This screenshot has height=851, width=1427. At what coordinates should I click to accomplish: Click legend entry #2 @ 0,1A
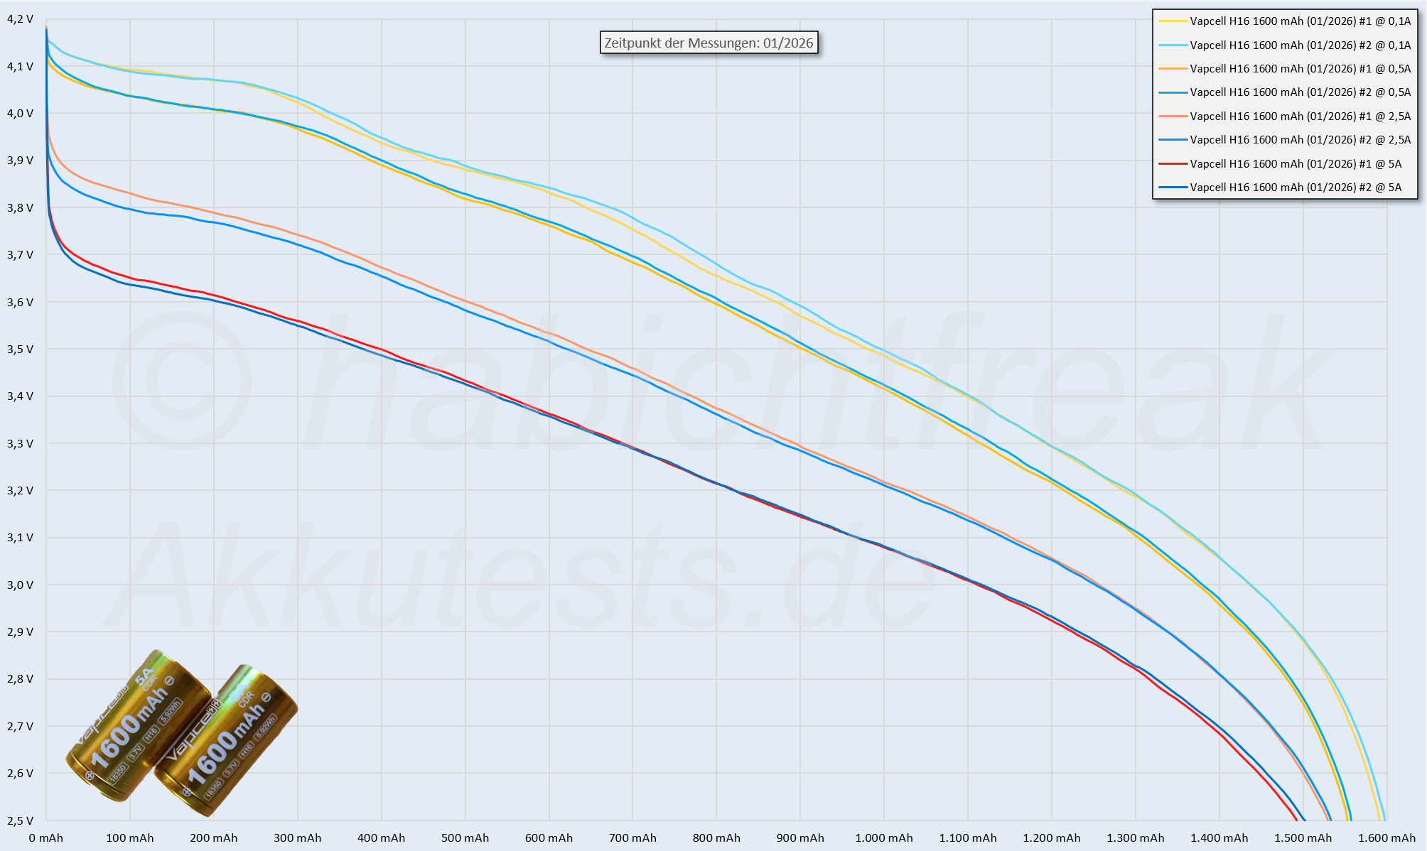pyautogui.click(x=1299, y=45)
